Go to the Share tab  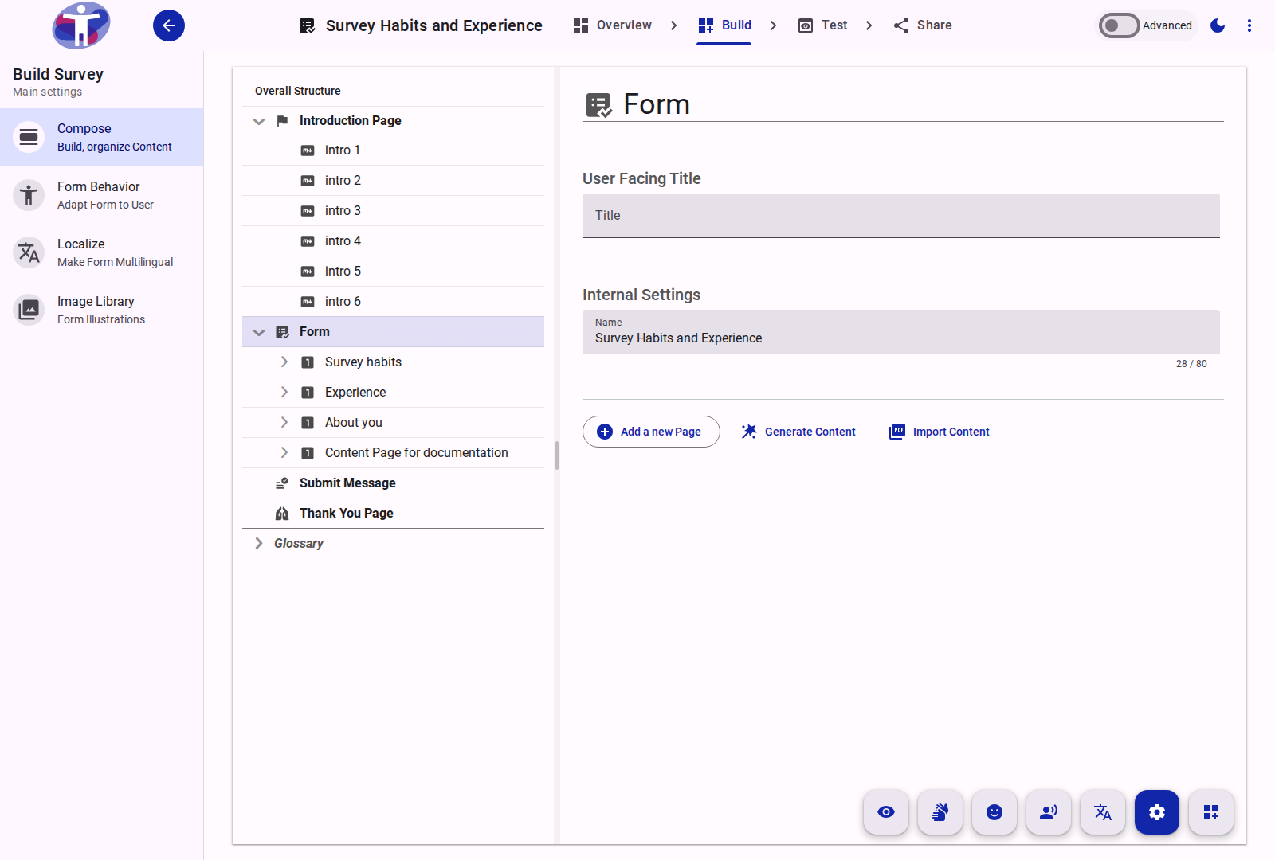[922, 25]
